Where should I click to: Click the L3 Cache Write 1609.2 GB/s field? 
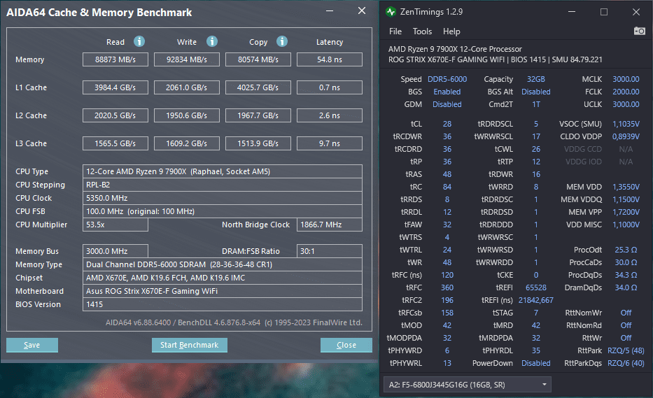click(187, 143)
